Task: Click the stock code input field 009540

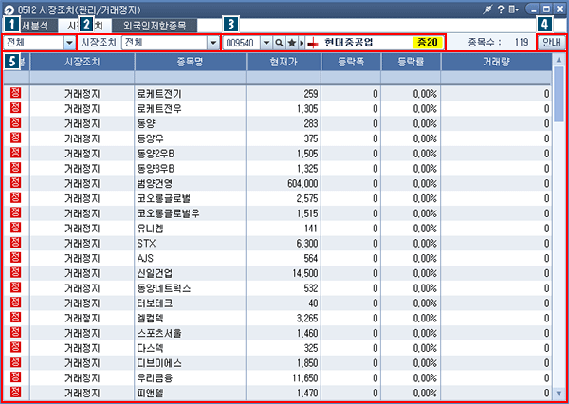Action: point(243,43)
